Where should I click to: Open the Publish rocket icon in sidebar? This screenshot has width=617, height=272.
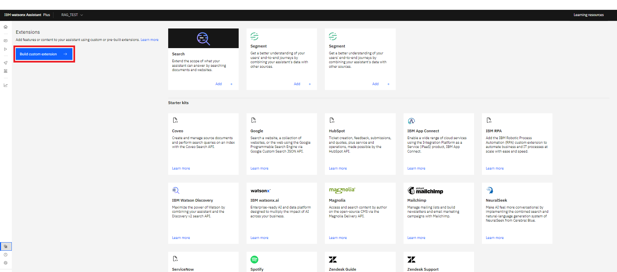tap(6, 63)
